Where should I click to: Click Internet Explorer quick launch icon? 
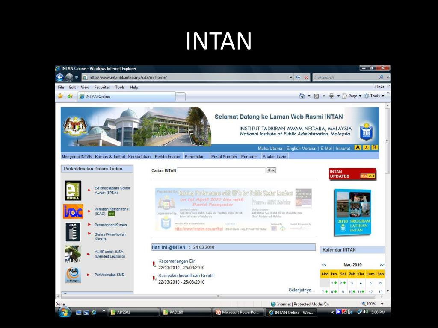click(x=94, y=313)
